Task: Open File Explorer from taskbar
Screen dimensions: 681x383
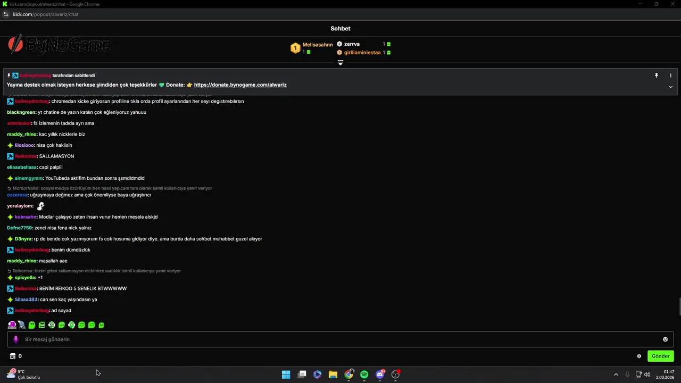Action: coord(333,374)
